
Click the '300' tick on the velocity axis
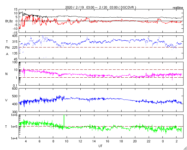(15, 112)
